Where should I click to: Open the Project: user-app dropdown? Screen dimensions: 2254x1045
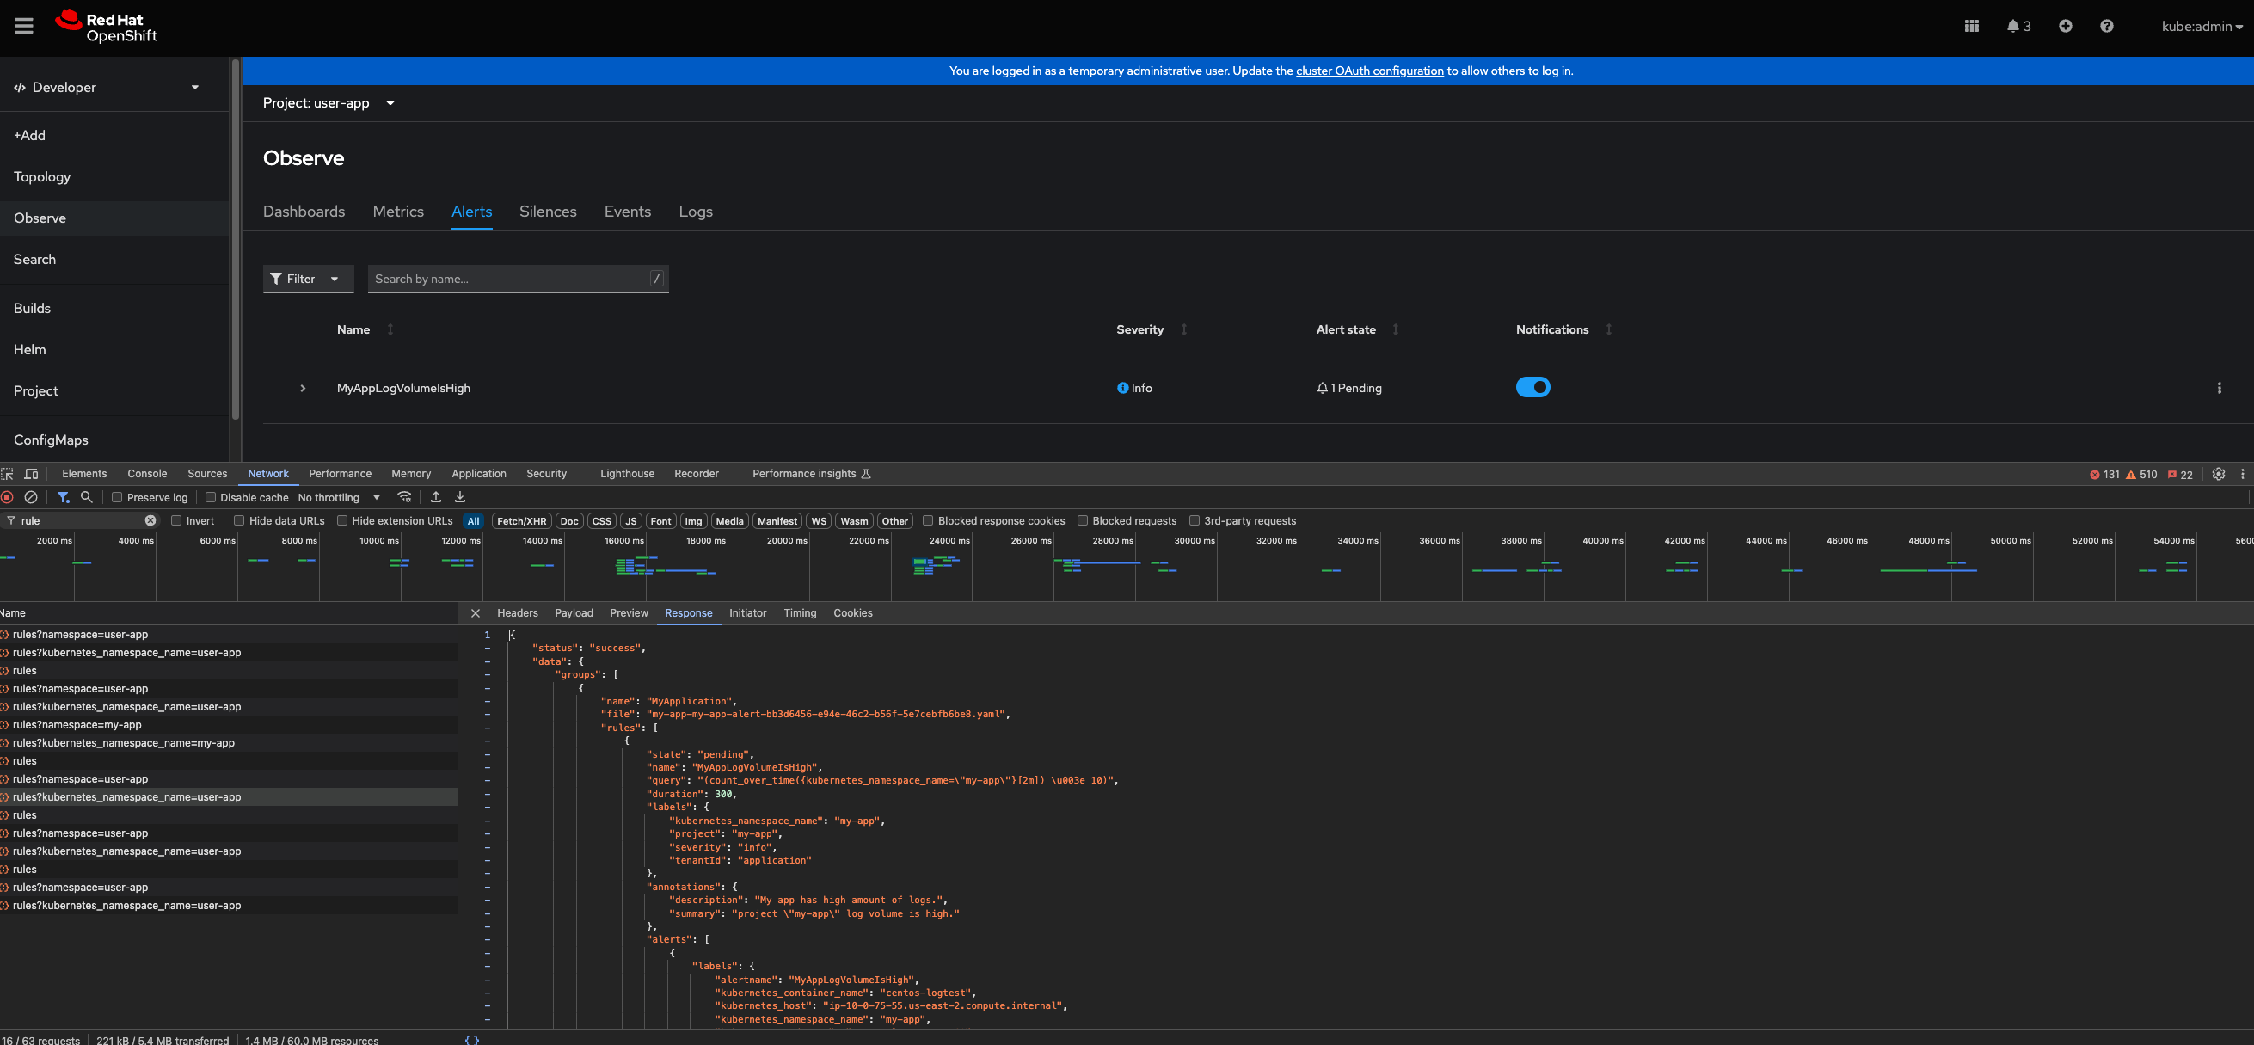[x=329, y=103]
